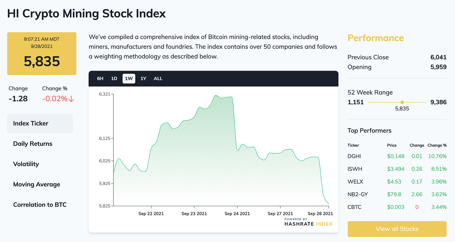This screenshot has width=455, height=242.
Task: Open the ISWH ticker row
Action: click(354, 169)
